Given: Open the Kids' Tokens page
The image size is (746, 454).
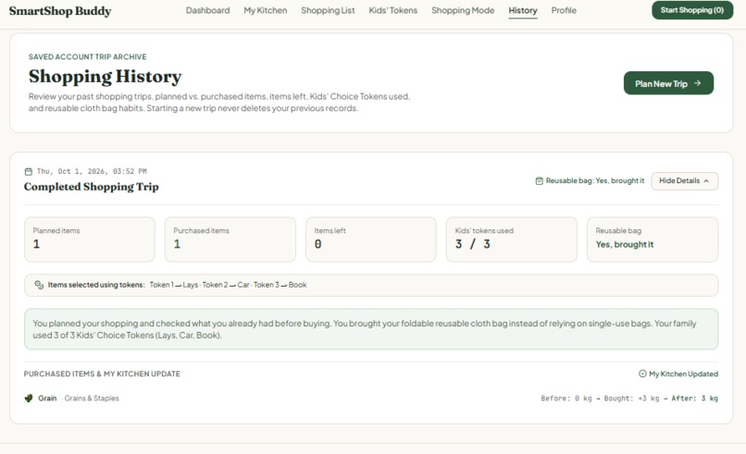Looking at the screenshot, I should coord(393,10).
